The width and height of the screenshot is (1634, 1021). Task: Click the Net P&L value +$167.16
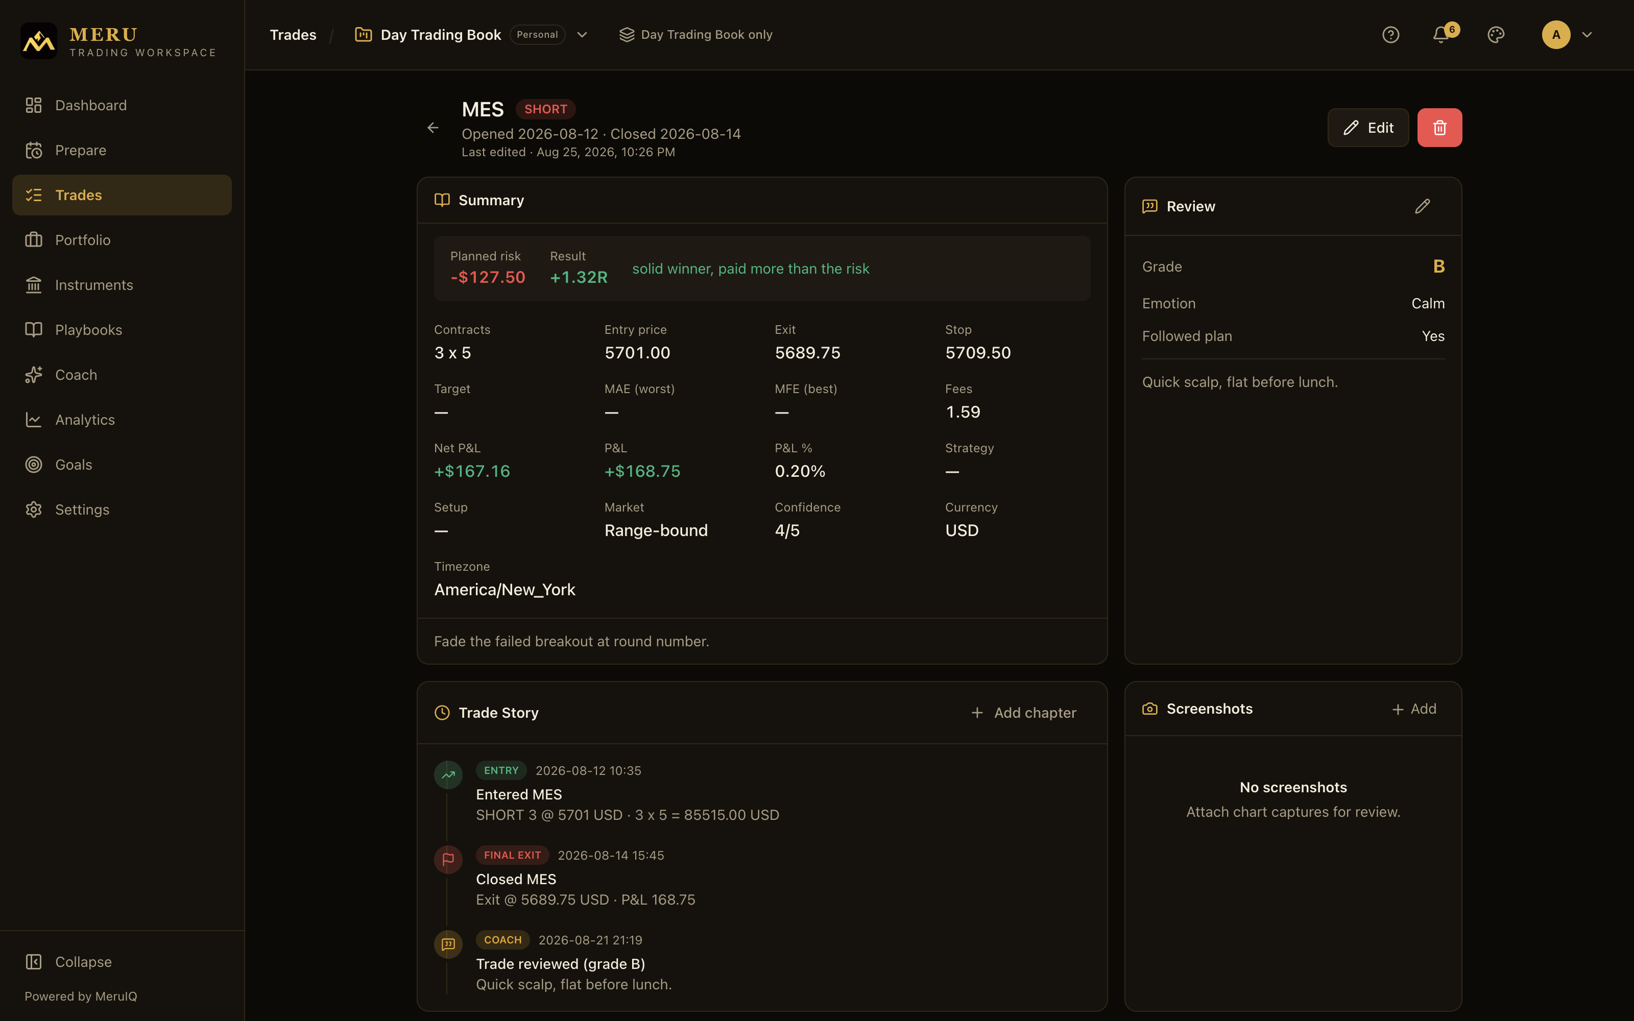pyautogui.click(x=472, y=471)
